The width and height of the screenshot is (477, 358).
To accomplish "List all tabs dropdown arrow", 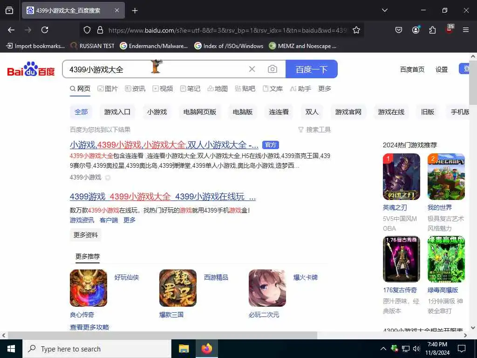I will 384,10.
